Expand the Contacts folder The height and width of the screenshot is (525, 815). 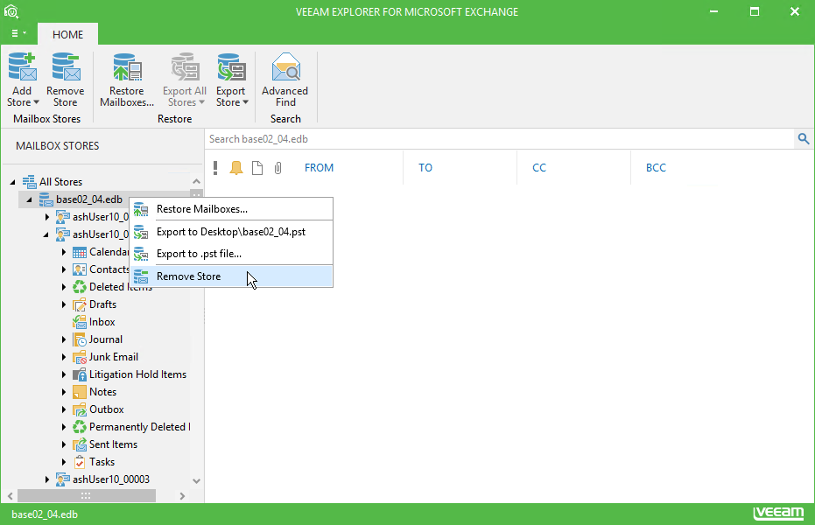(63, 269)
